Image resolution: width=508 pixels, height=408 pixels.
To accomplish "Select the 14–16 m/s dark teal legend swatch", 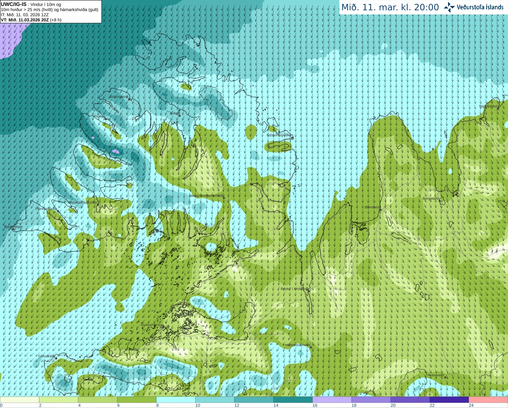I will click(x=293, y=400).
